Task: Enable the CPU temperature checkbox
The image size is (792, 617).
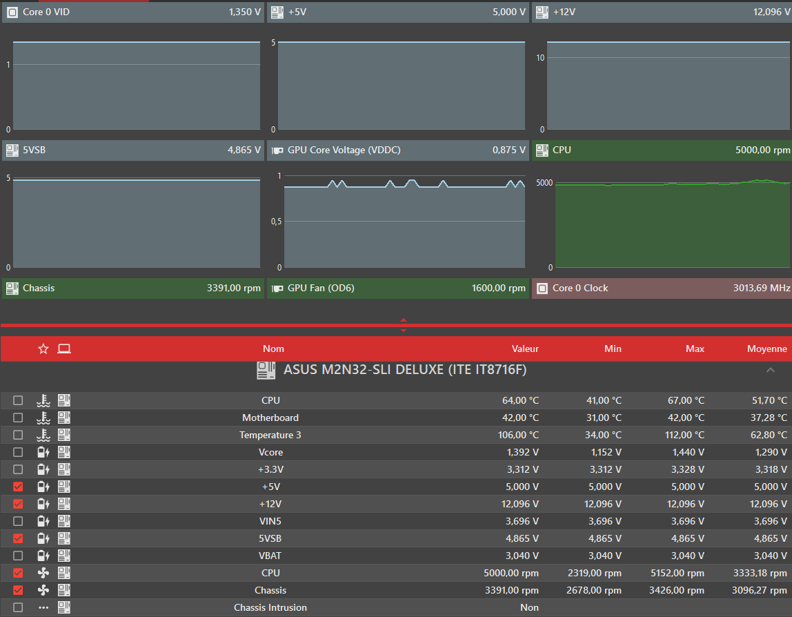Action: (18, 401)
